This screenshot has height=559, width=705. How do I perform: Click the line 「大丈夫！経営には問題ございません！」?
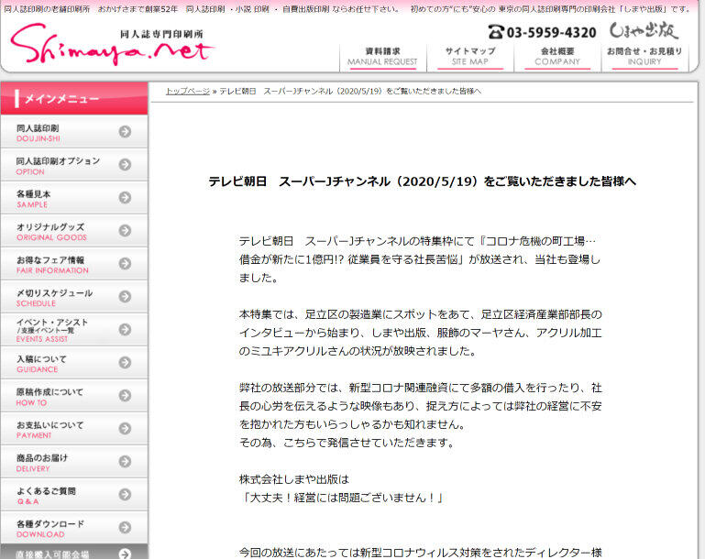[x=342, y=498]
